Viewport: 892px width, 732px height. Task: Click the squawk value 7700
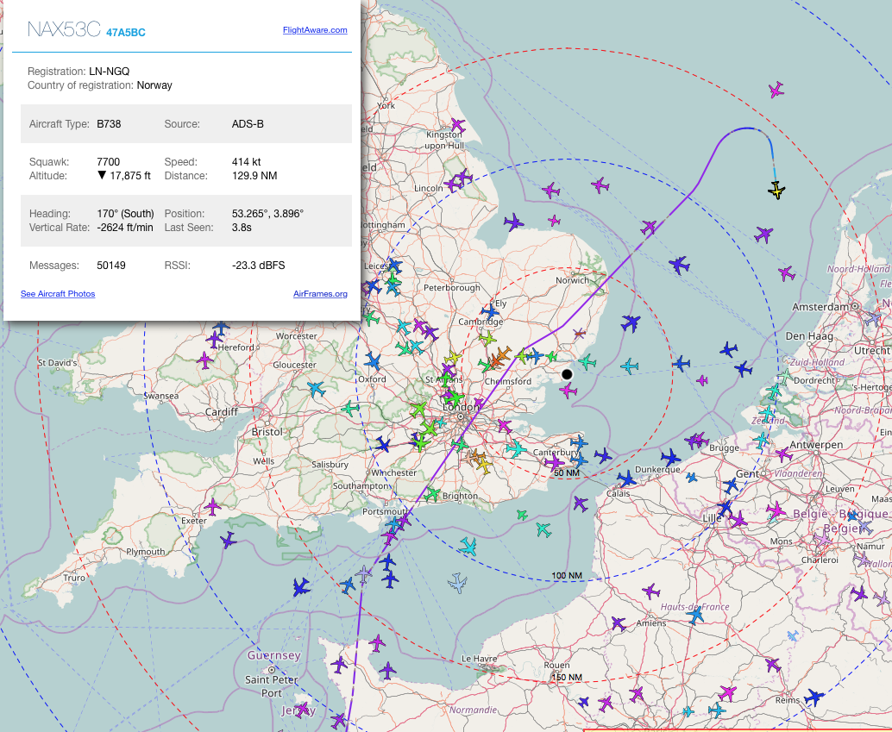[x=108, y=161]
